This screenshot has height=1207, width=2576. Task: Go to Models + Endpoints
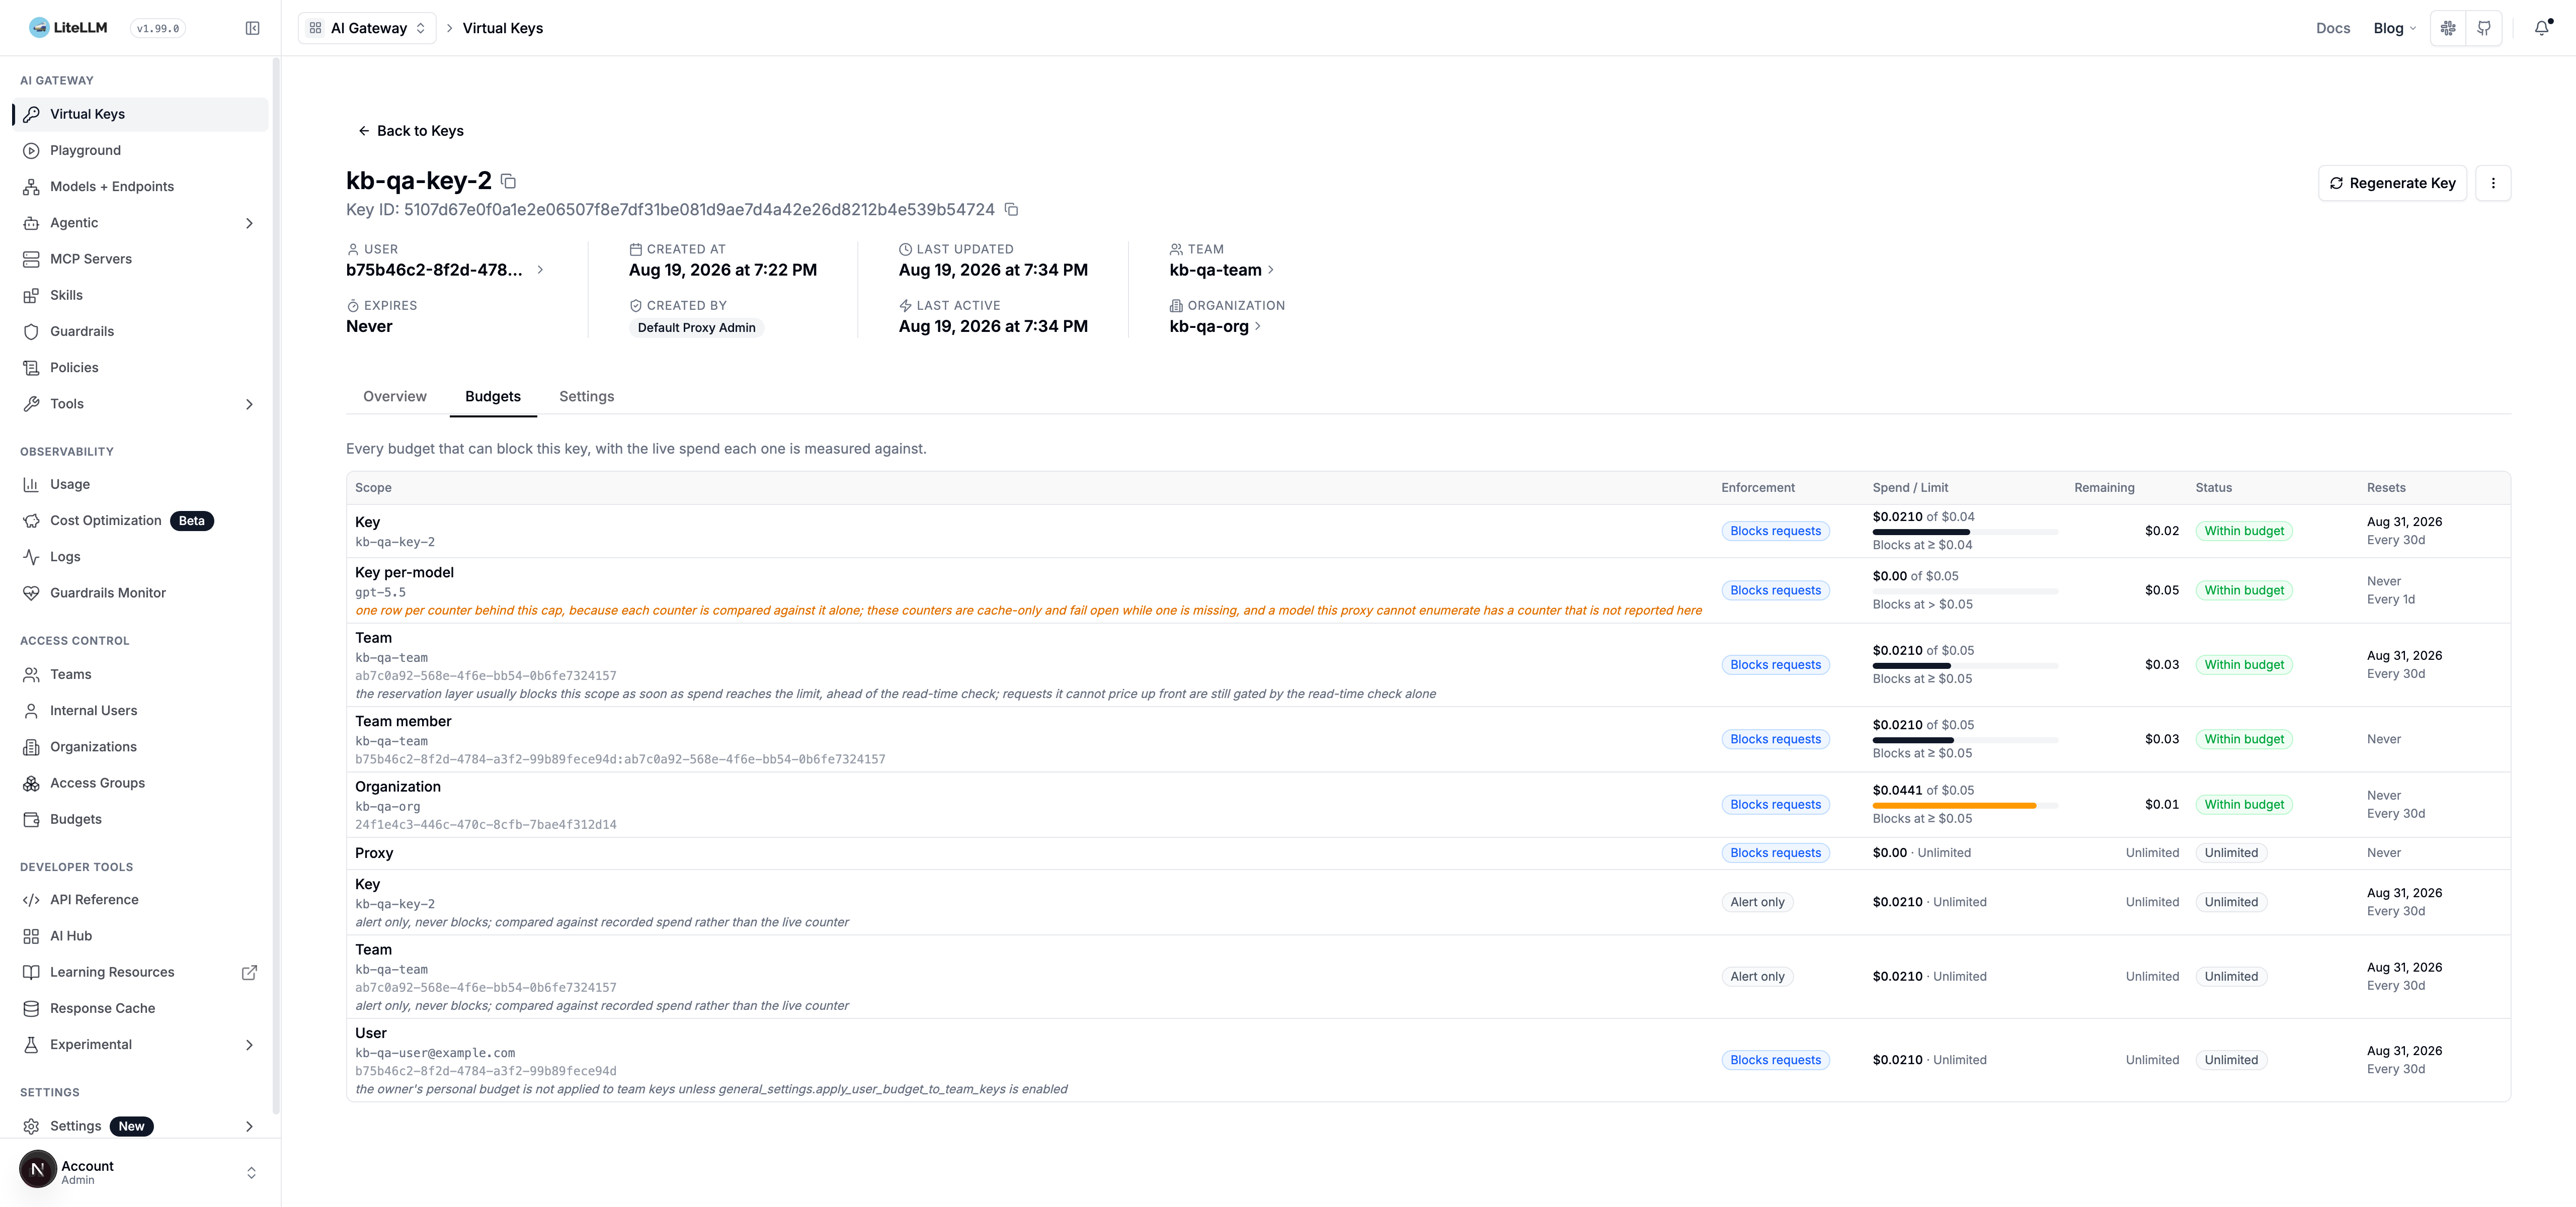(140, 187)
